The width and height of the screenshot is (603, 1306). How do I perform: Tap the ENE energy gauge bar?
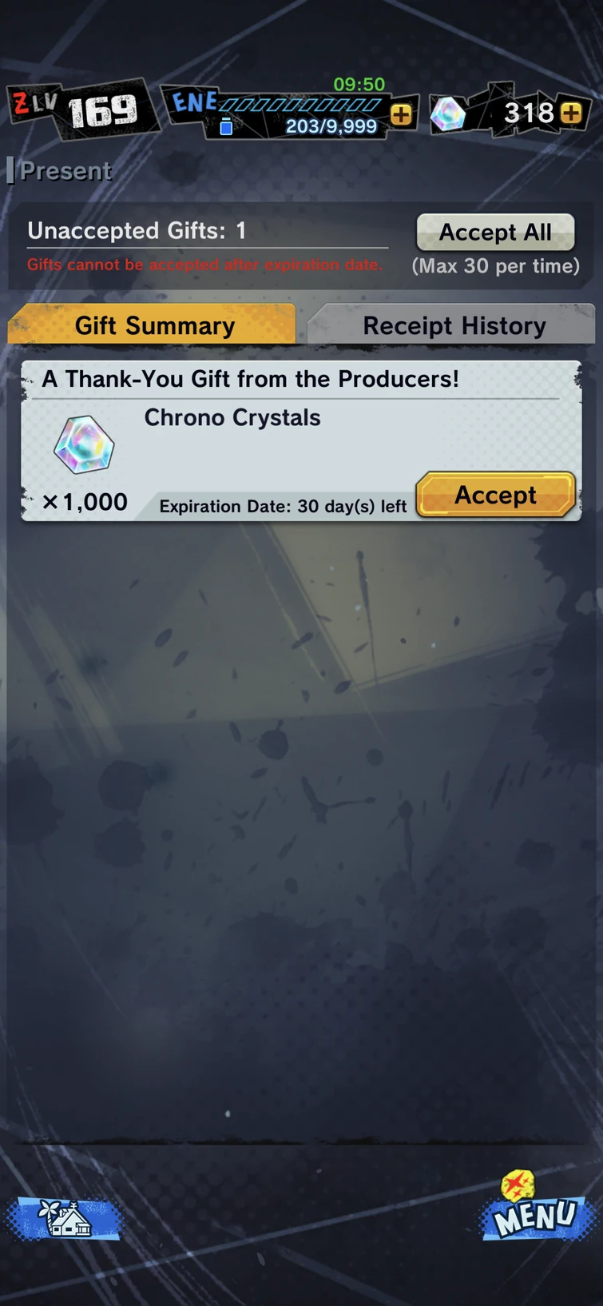click(x=300, y=104)
